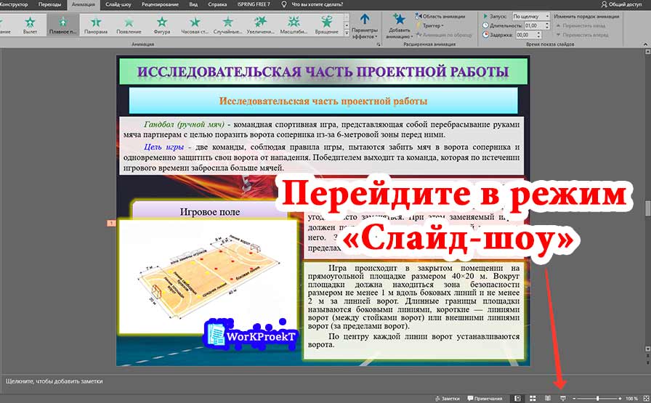Image resolution: width=651 pixels, height=403 pixels.
Task: Click the purple header title on slide
Action: click(323, 71)
